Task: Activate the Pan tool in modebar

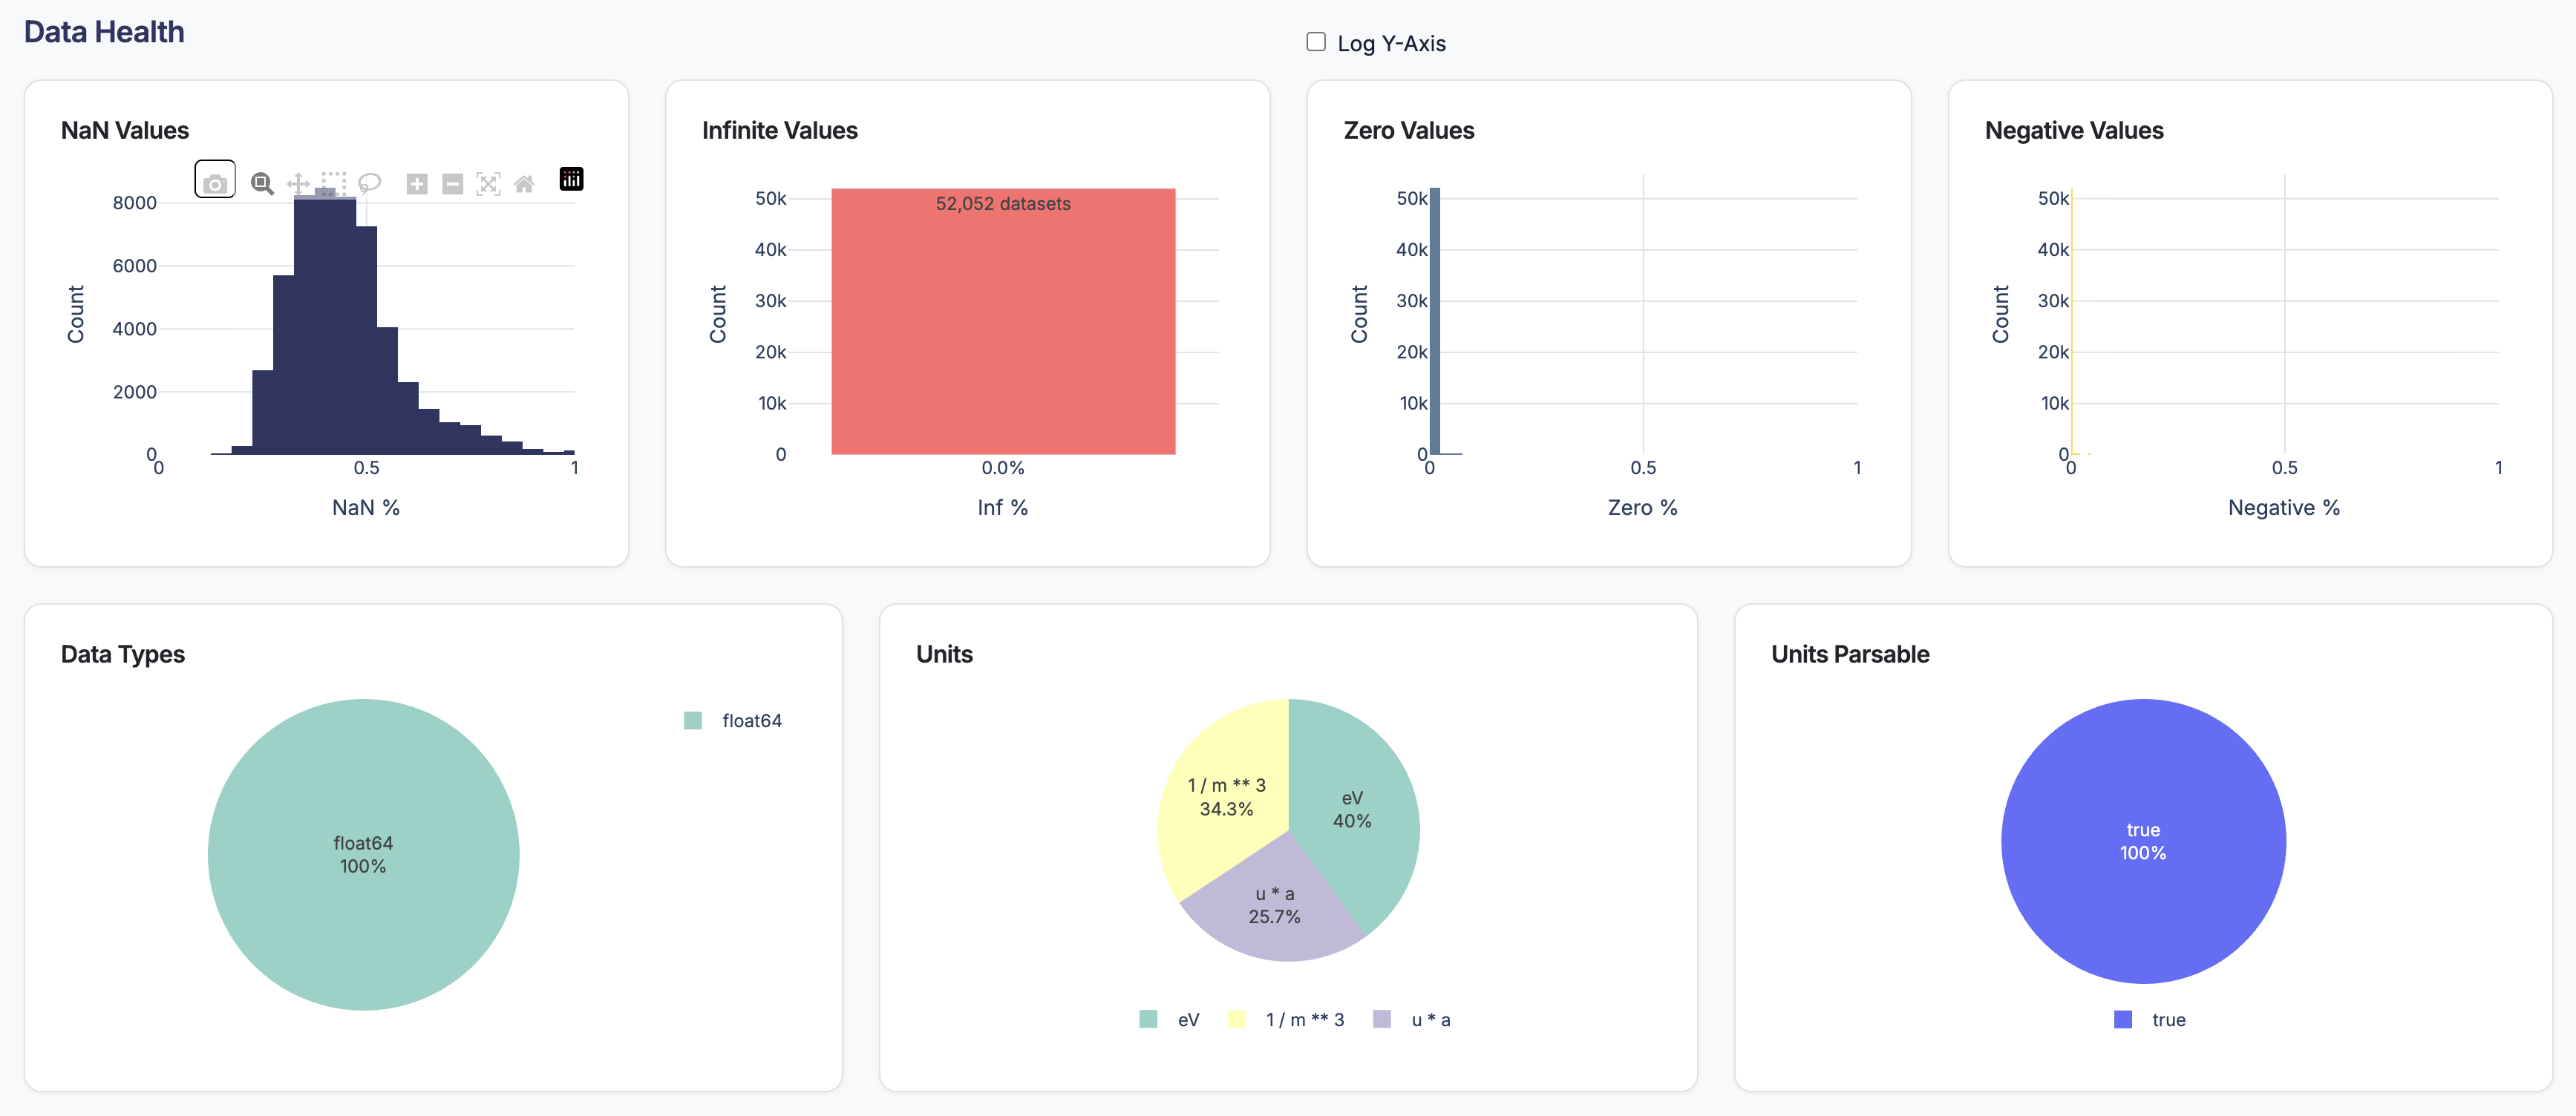Action: [x=298, y=183]
